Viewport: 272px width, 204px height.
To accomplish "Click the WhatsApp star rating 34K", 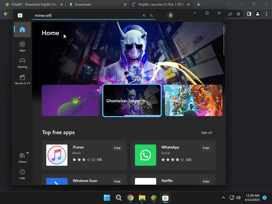I will point(176,160).
